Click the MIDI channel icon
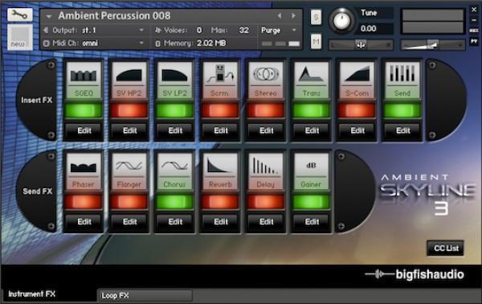482x304 pixels. [46, 43]
